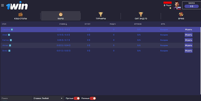Toggle the Полные switch
Screen dimensions: 201x101
(93, 98)
